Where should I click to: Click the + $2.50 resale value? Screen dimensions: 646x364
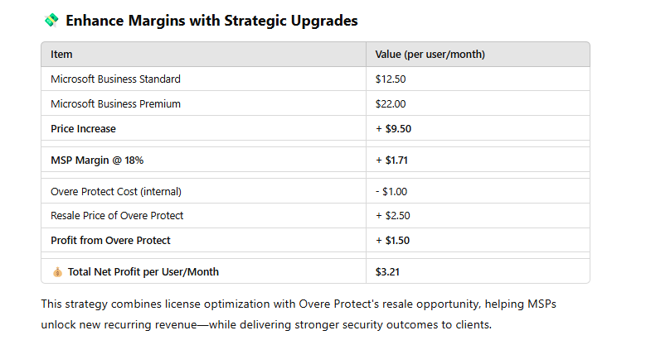click(392, 216)
